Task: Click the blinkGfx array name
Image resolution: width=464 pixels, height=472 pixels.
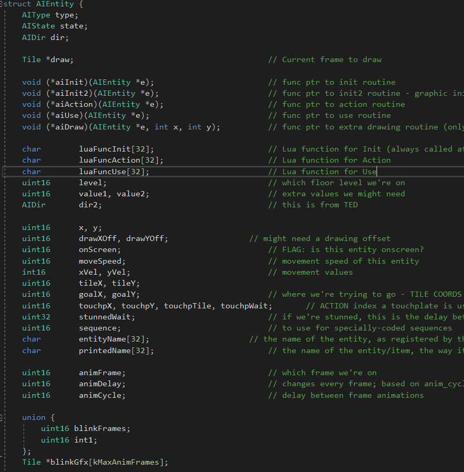Action: point(69,462)
